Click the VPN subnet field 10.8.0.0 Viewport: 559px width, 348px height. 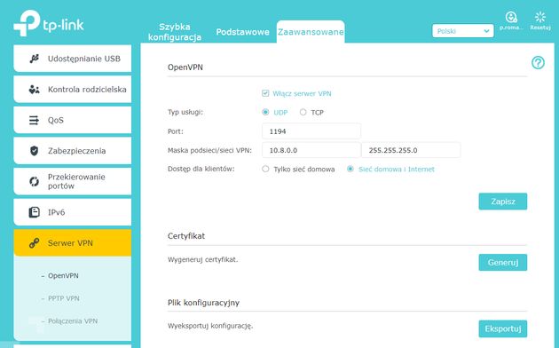coord(311,150)
